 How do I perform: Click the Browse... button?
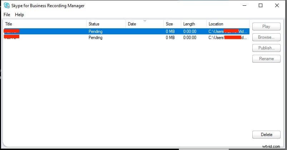tap(266, 37)
